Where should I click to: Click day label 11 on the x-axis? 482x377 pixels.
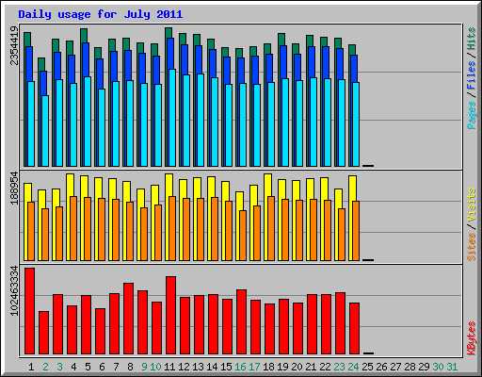click(169, 367)
